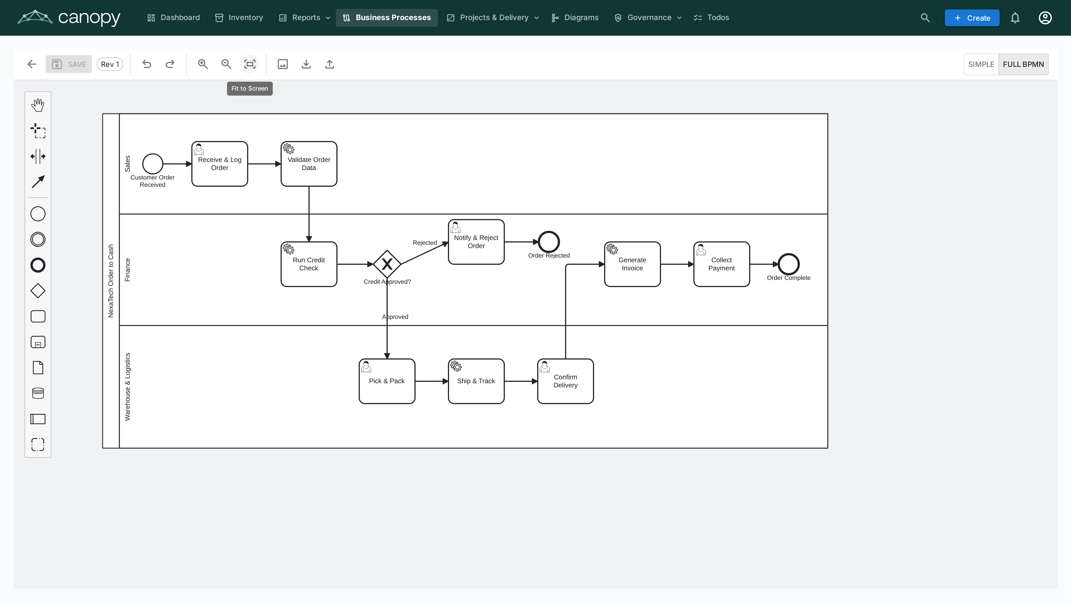1071x602 pixels.
Task: Upload a BPMN file
Action: 330,64
